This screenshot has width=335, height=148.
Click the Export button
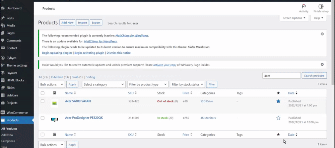click(96, 23)
